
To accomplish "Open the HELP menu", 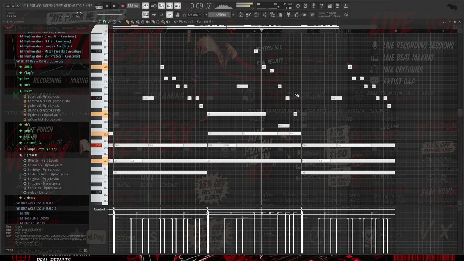I will (89, 6).
